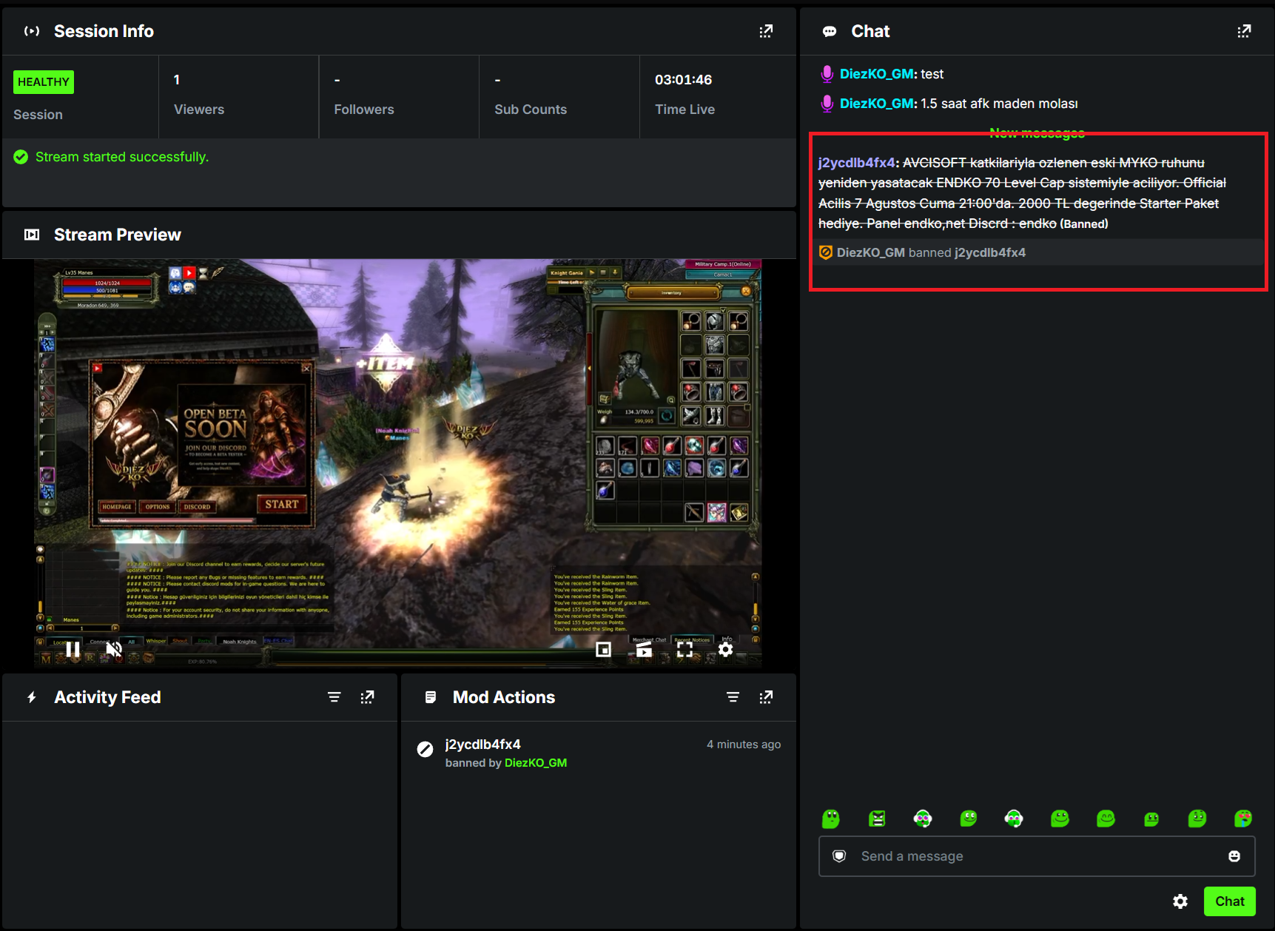
Task: Select j2ycdlb4fx4 entry in Mod Actions
Action: [x=483, y=745]
